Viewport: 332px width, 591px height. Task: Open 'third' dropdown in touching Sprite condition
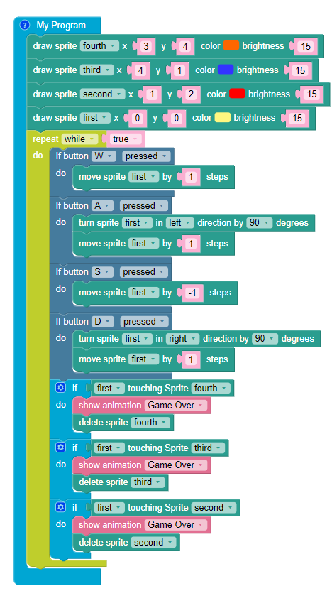tap(208, 448)
